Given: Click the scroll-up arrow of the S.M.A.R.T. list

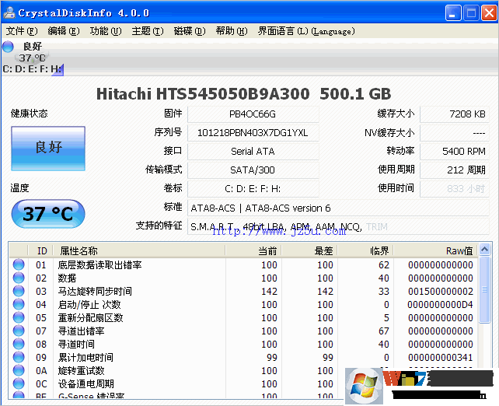Looking at the screenshot, I should pyautogui.click(x=485, y=250).
